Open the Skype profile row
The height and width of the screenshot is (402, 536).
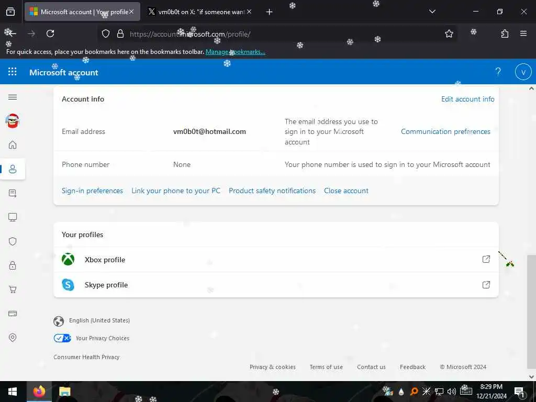tap(276, 285)
